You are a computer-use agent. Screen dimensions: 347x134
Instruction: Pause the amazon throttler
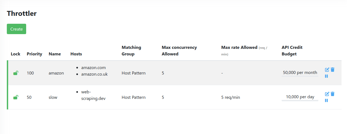[326, 76]
